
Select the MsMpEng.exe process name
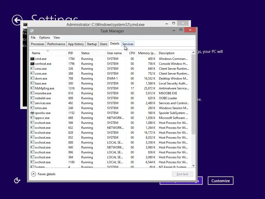click(x=45, y=88)
